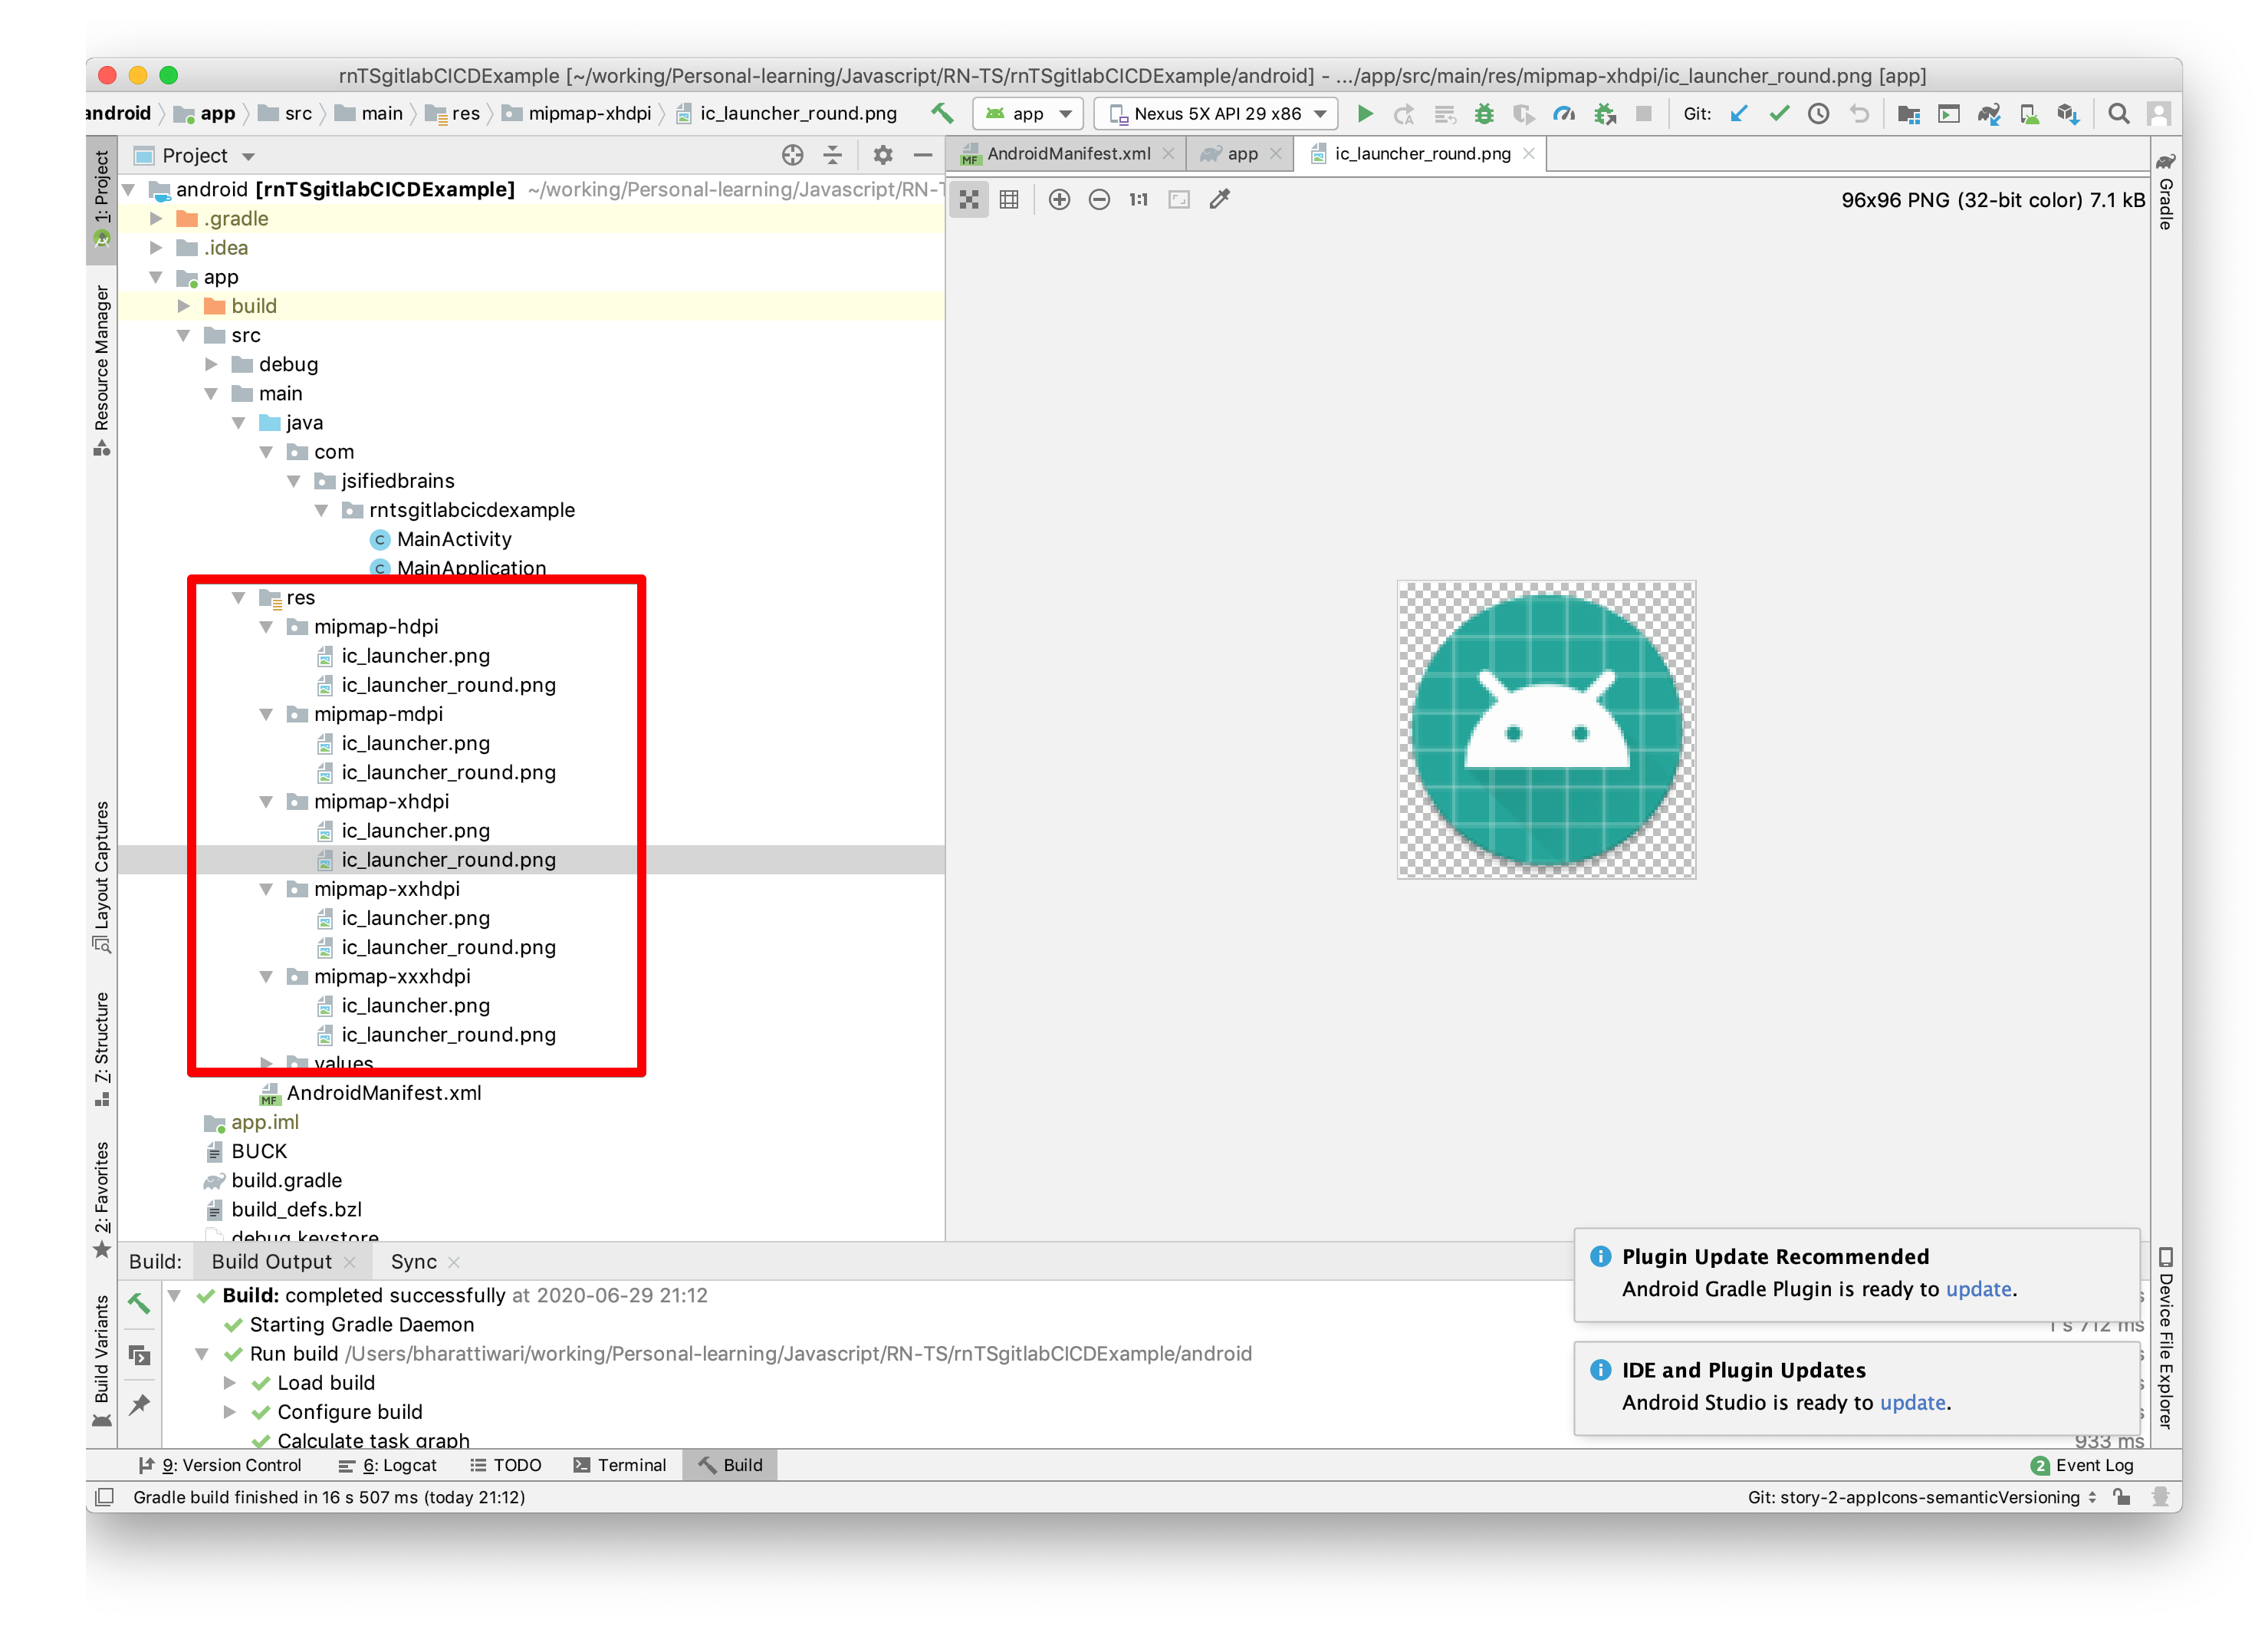The height and width of the screenshot is (1626, 2268).
Task: Click the Git update project arrow
Action: point(1739,113)
